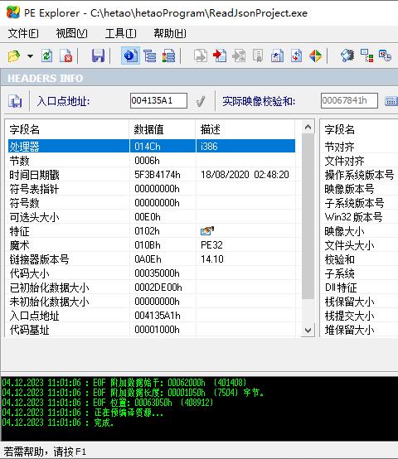The image size is (398, 459).
Task: Click the 18/08/2020 02:48:20 description cell
Action: point(245,175)
